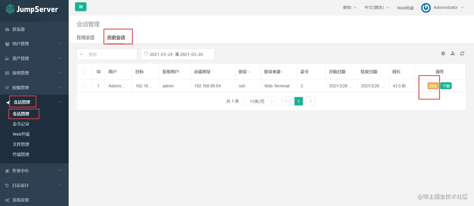
Task: Click the Administrator avatar icon
Action: point(426,8)
